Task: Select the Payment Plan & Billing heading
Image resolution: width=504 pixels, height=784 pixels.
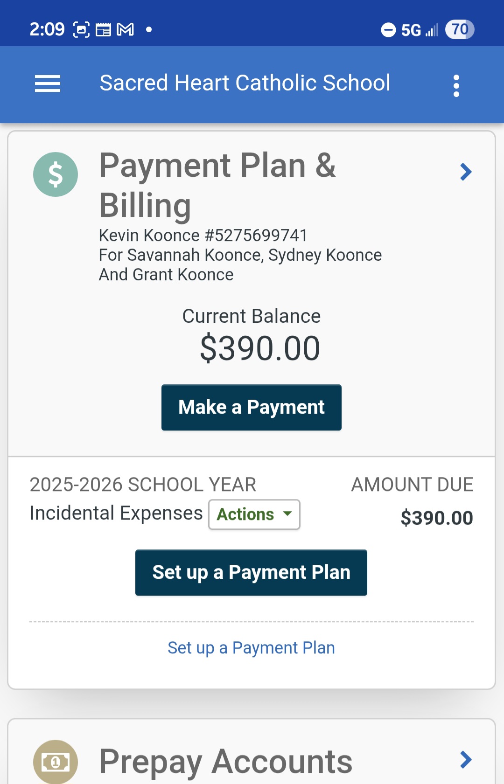Action: [x=217, y=185]
